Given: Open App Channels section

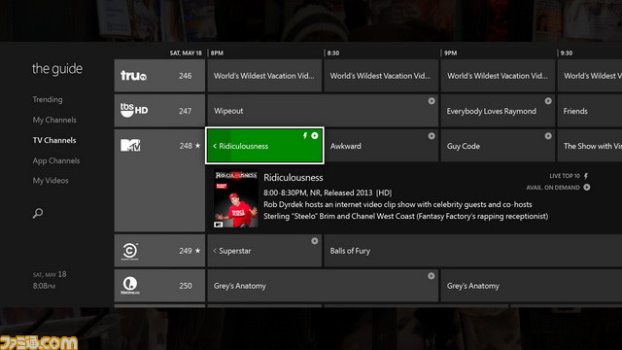Looking at the screenshot, I should pos(56,160).
